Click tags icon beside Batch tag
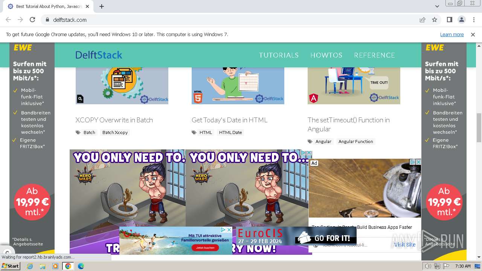Screen dimensions: 482x271 point(78,132)
